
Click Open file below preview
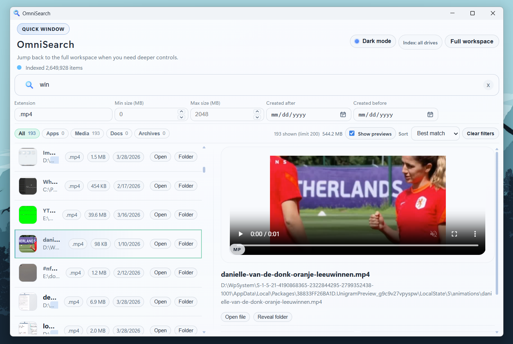[x=235, y=317]
